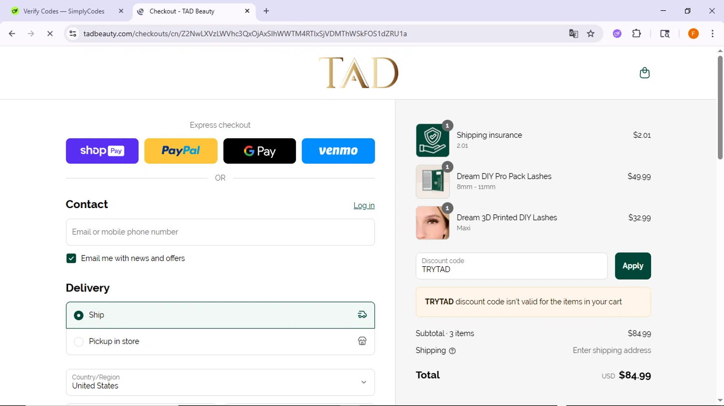Screen dimensions: 724x406
Task: Click the $32.99 item price
Action: 640,218
